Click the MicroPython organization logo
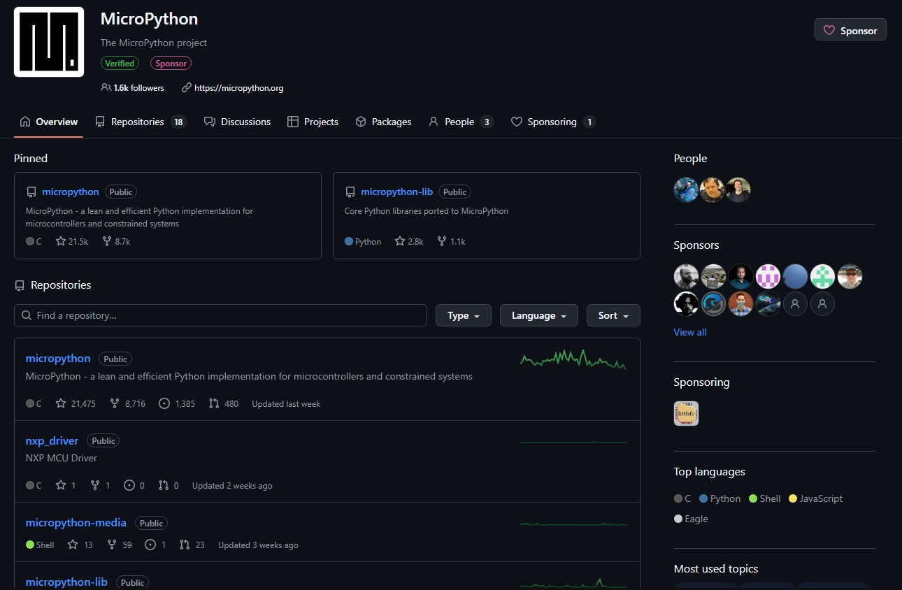This screenshot has width=902, height=590. (48, 41)
